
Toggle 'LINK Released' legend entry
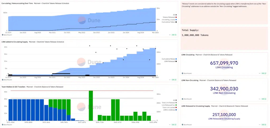171,61
